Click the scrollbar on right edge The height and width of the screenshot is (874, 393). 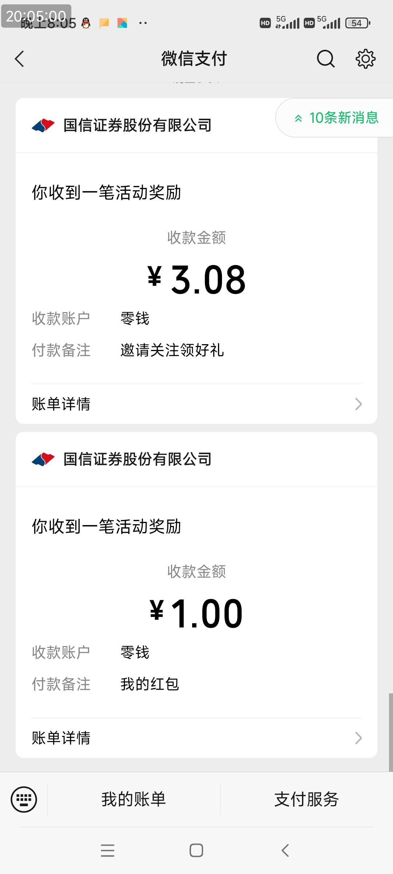pos(390,732)
